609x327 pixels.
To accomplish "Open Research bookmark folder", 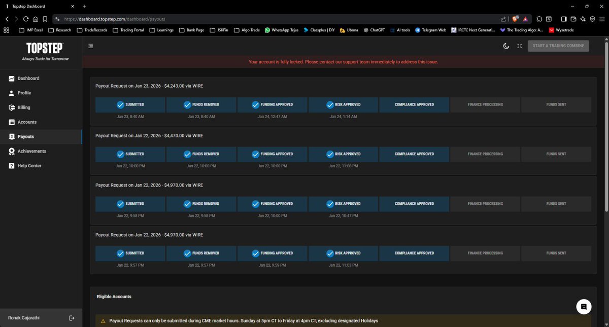I will point(59,30).
